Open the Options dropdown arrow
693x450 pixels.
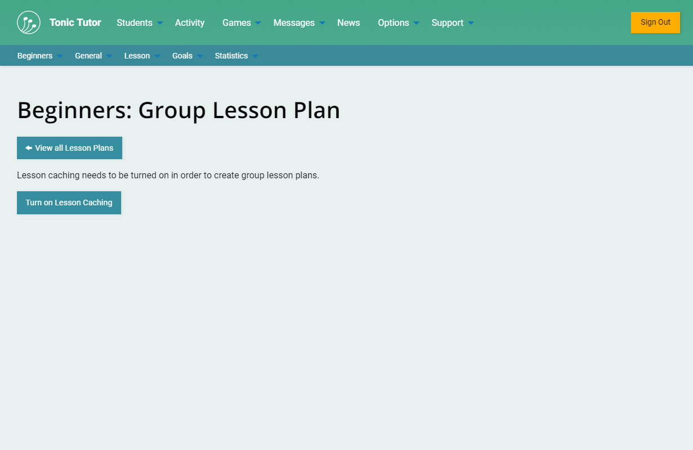click(416, 23)
